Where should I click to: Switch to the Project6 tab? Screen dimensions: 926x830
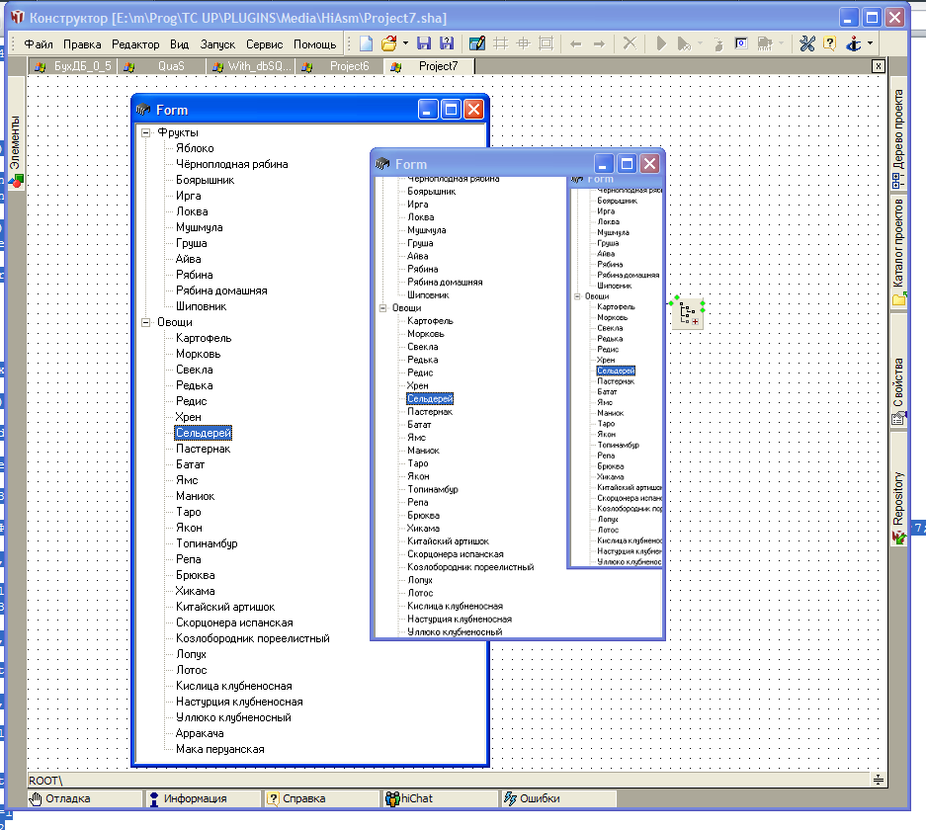click(348, 66)
